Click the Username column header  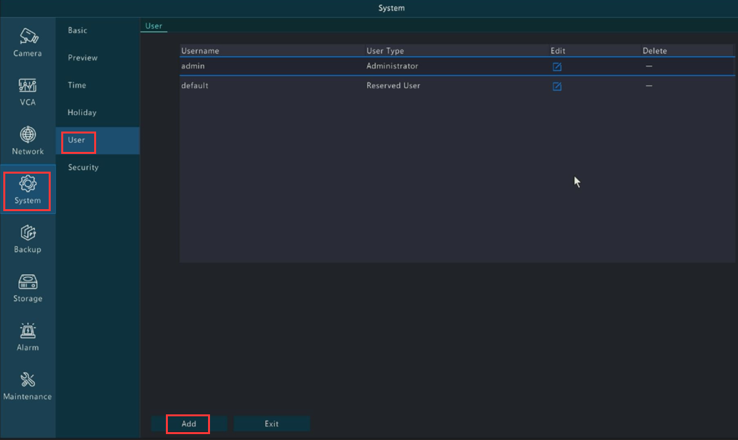click(x=200, y=51)
